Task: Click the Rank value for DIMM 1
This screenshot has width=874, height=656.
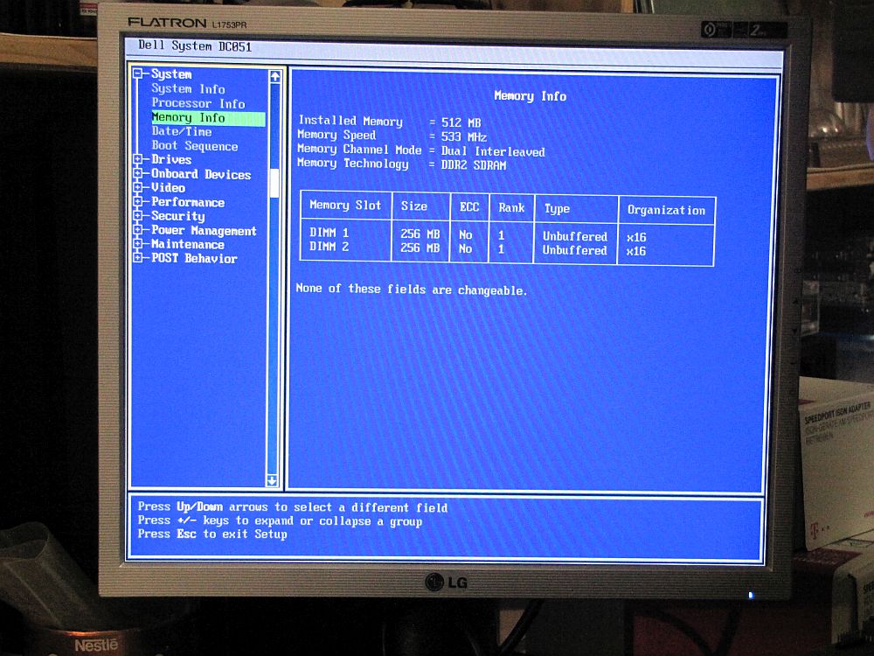Action: (x=501, y=235)
